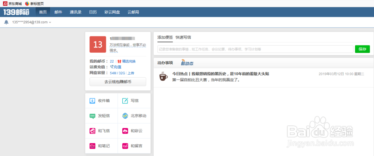This screenshot has width=374, height=156.
Task: Click the 北京移动 label text
Action: click(x=138, y=116)
